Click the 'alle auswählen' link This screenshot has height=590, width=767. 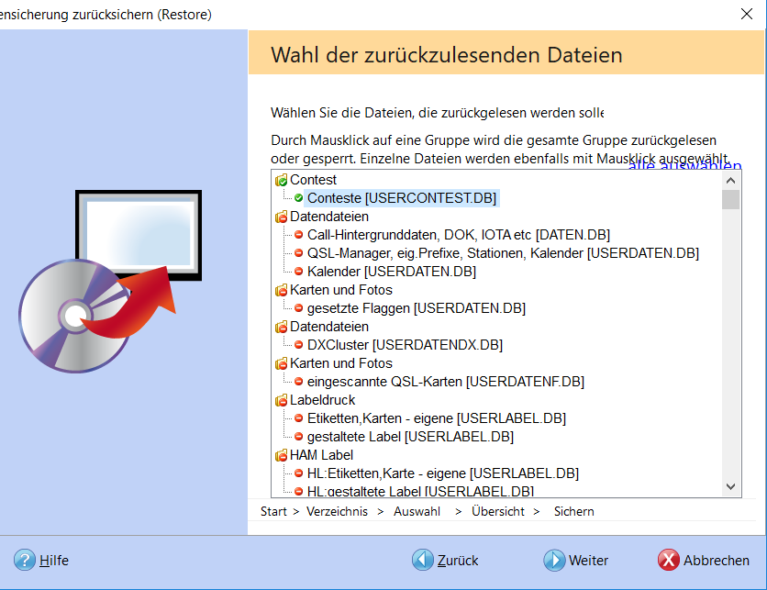[x=684, y=165]
